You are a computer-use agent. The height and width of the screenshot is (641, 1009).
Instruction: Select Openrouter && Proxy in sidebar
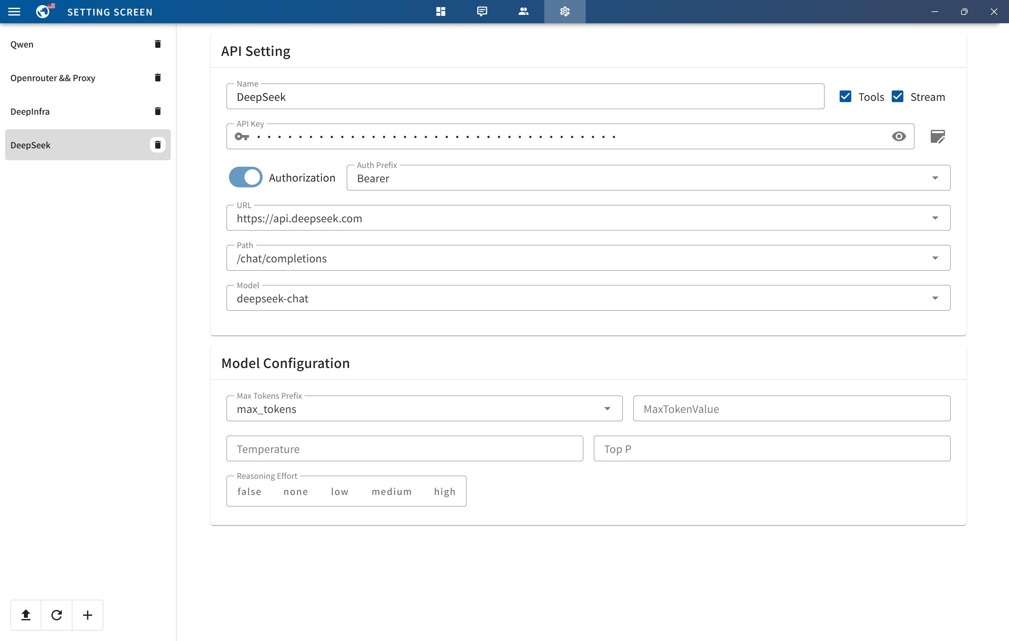pyautogui.click(x=53, y=78)
